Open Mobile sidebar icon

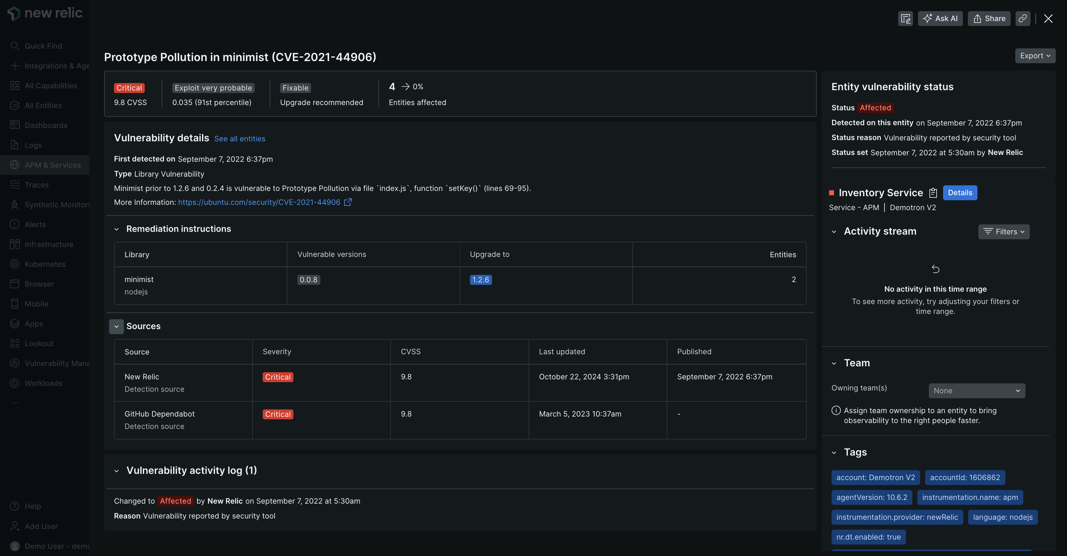[x=15, y=304]
